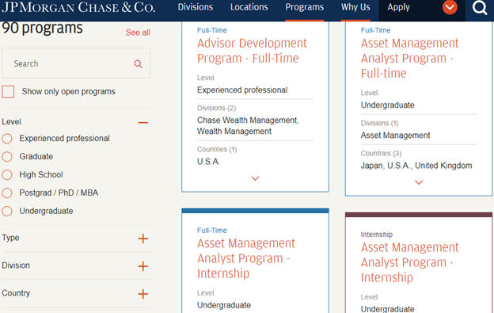Screen dimensions: 494x313
Task: Click the orange circular chevron button
Action: [450, 7]
